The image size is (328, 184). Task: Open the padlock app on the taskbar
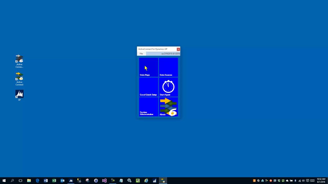pos(96,181)
